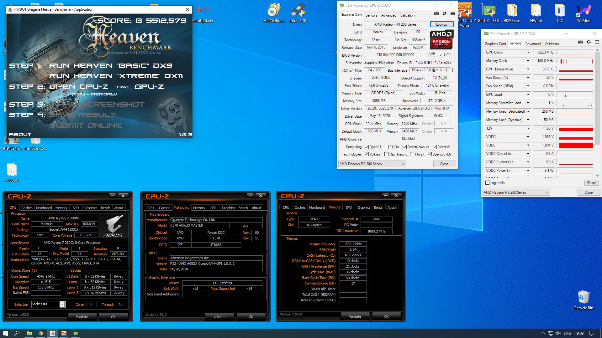Click Reset button in GPU-Z Sensors window

pyautogui.click(x=591, y=182)
